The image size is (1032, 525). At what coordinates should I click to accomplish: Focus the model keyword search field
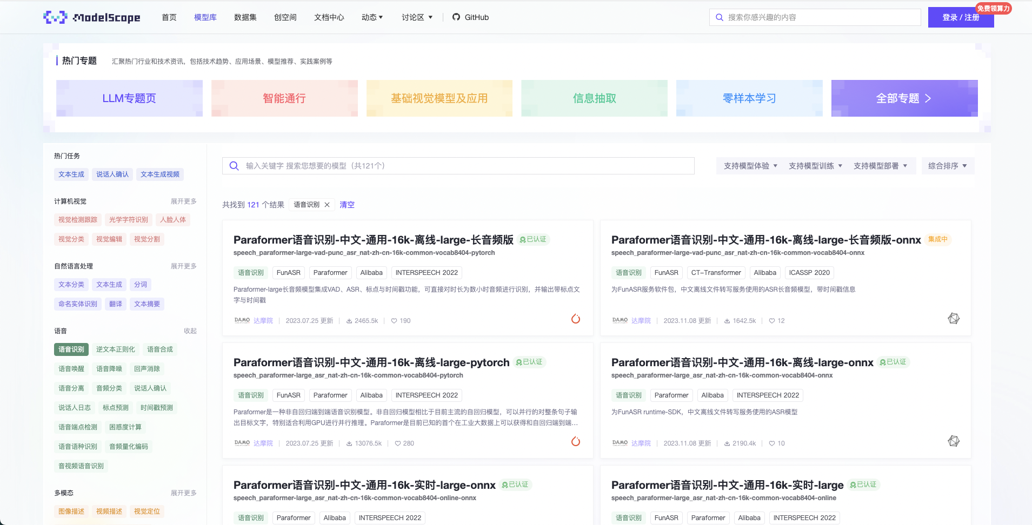coord(458,166)
